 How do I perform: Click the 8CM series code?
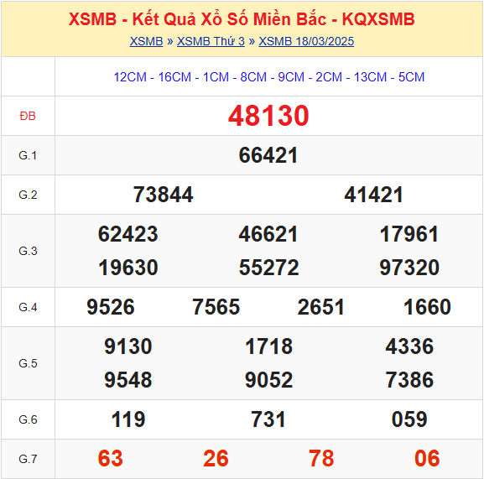tap(253, 77)
